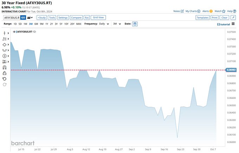The height and width of the screenshot is (153, 239).
Task: Click the expand chart pop-out icon
Action: [233, 18]
